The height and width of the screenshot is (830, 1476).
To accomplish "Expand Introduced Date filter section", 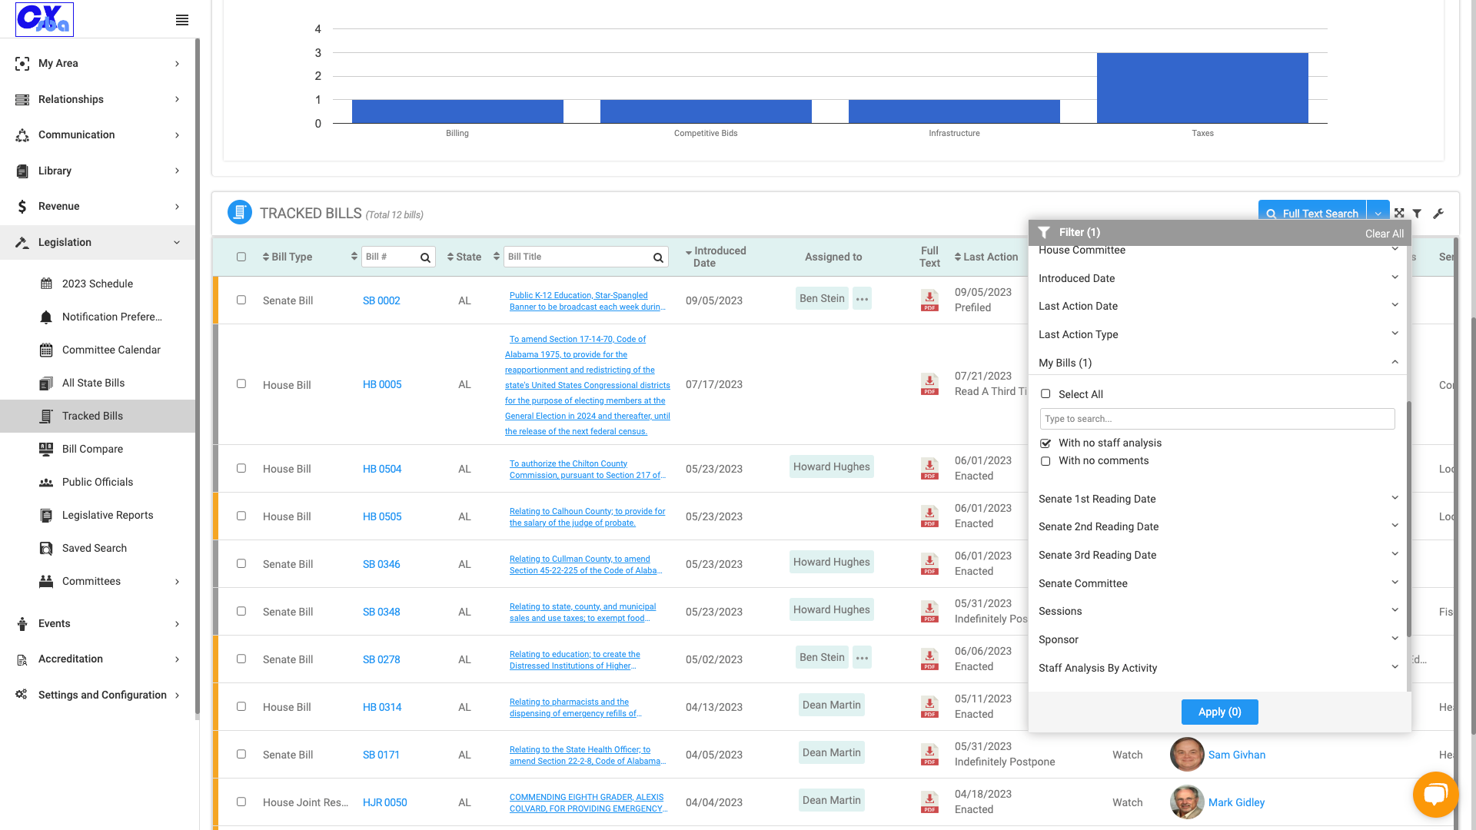I will [x=1218, y=278].
